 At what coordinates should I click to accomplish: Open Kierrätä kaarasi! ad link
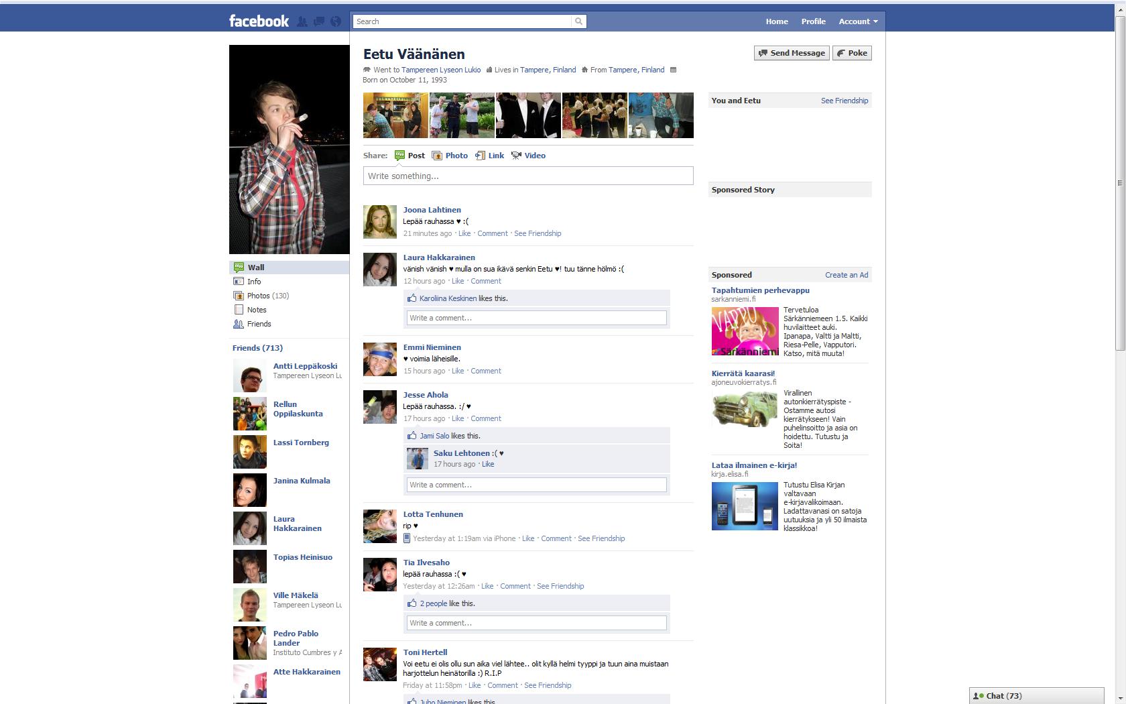pyautogui.click(x=743, y=373)
